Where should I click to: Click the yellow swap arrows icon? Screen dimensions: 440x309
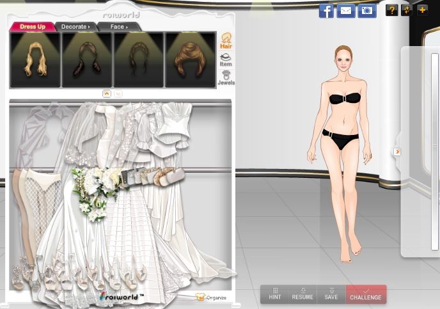click(407, 10)
